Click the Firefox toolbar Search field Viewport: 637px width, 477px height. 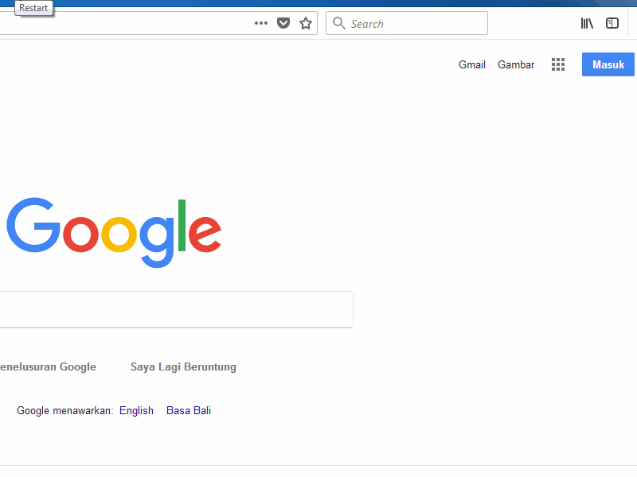click(407, 23)
